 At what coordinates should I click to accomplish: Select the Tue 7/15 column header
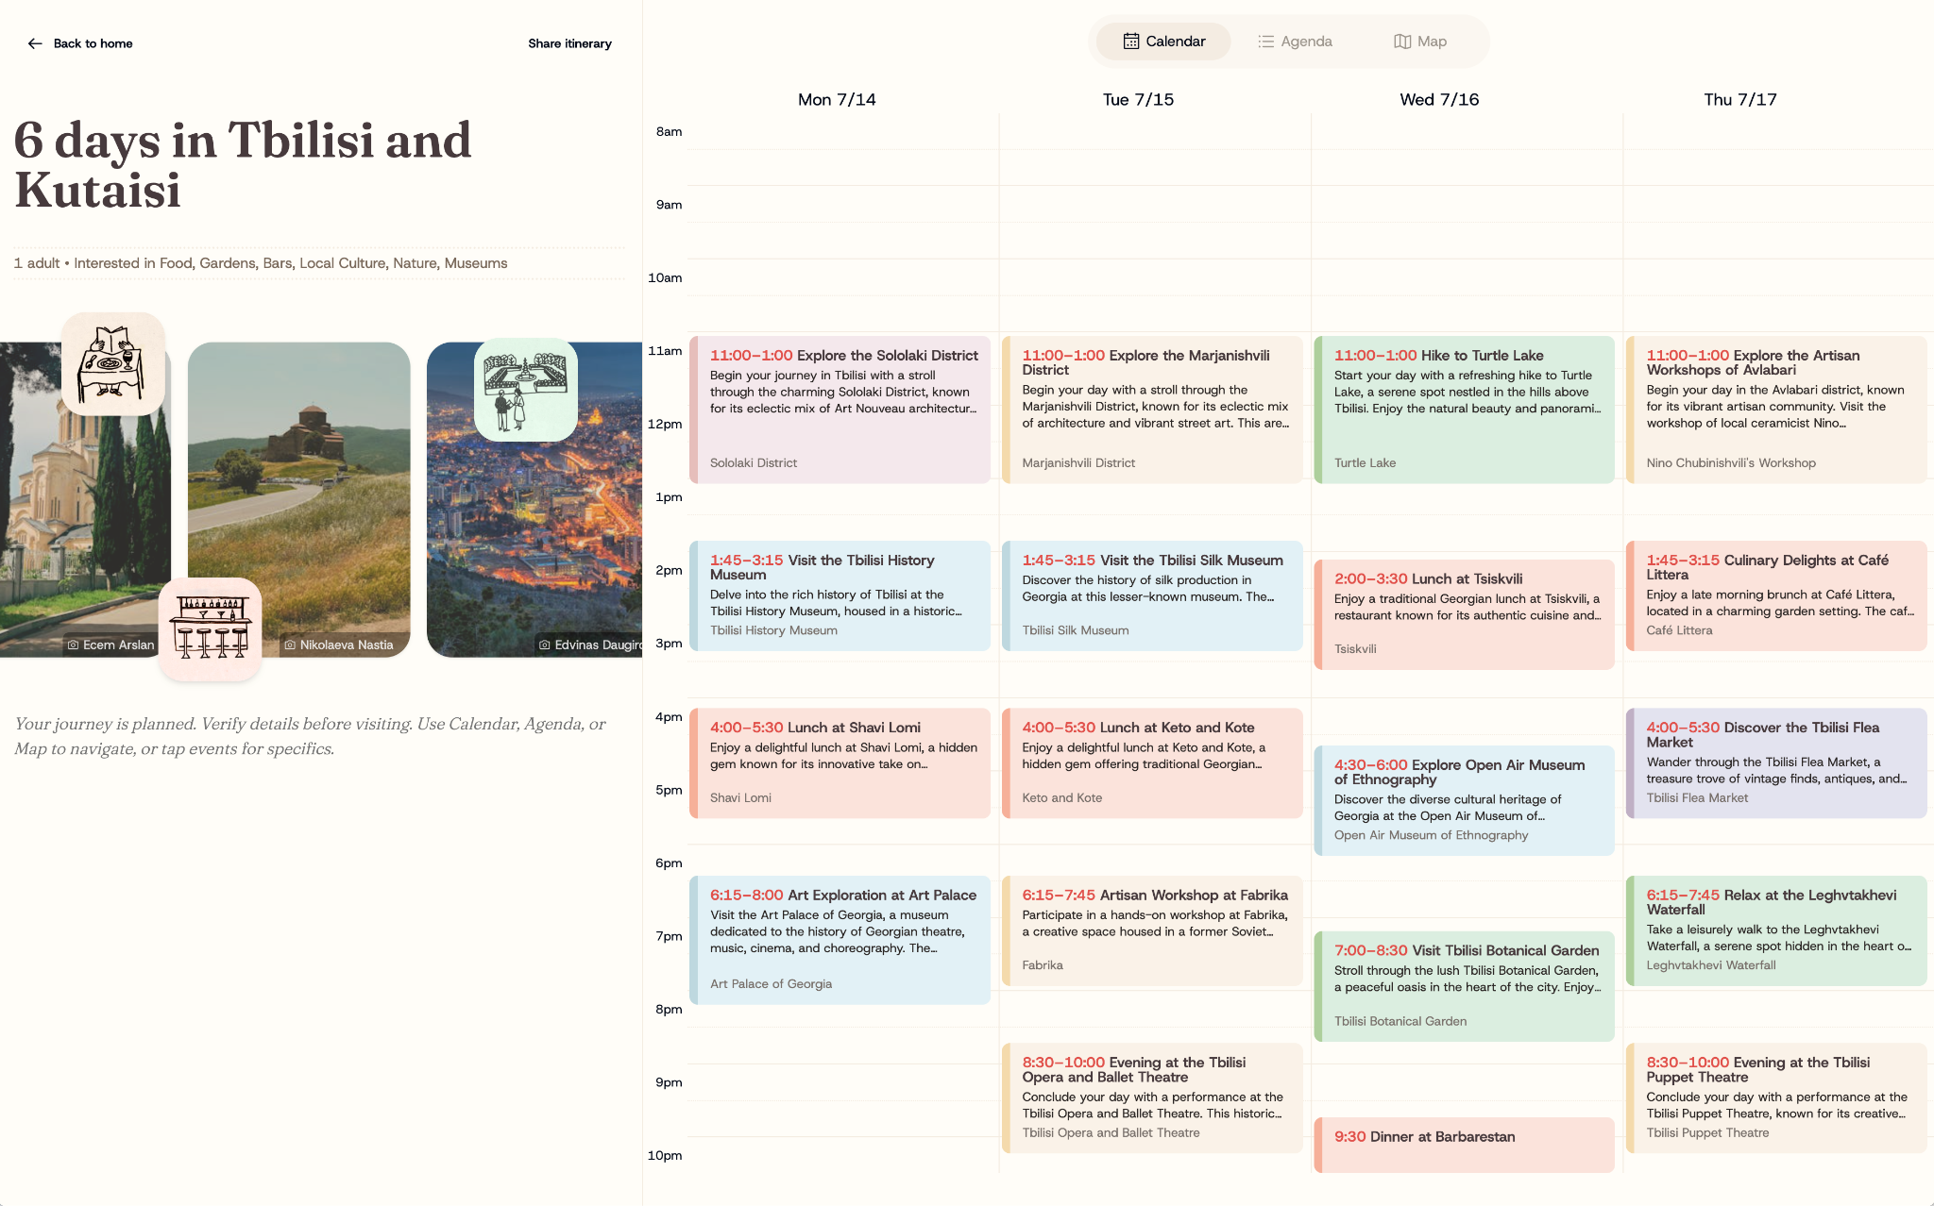click(x=1138, y=99)
